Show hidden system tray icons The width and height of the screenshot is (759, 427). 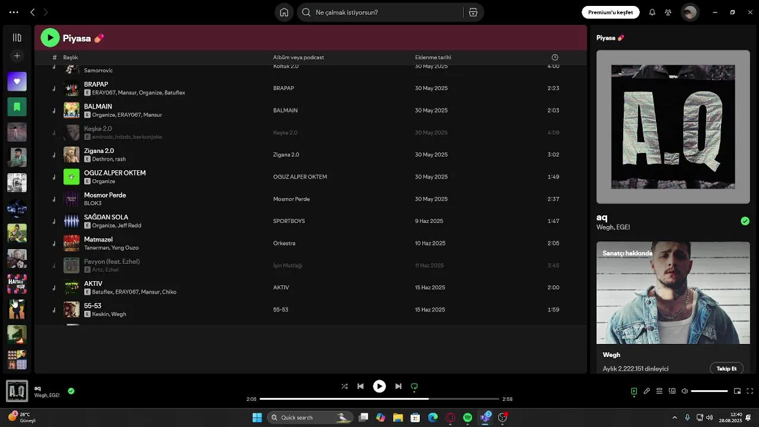(674, 418)
